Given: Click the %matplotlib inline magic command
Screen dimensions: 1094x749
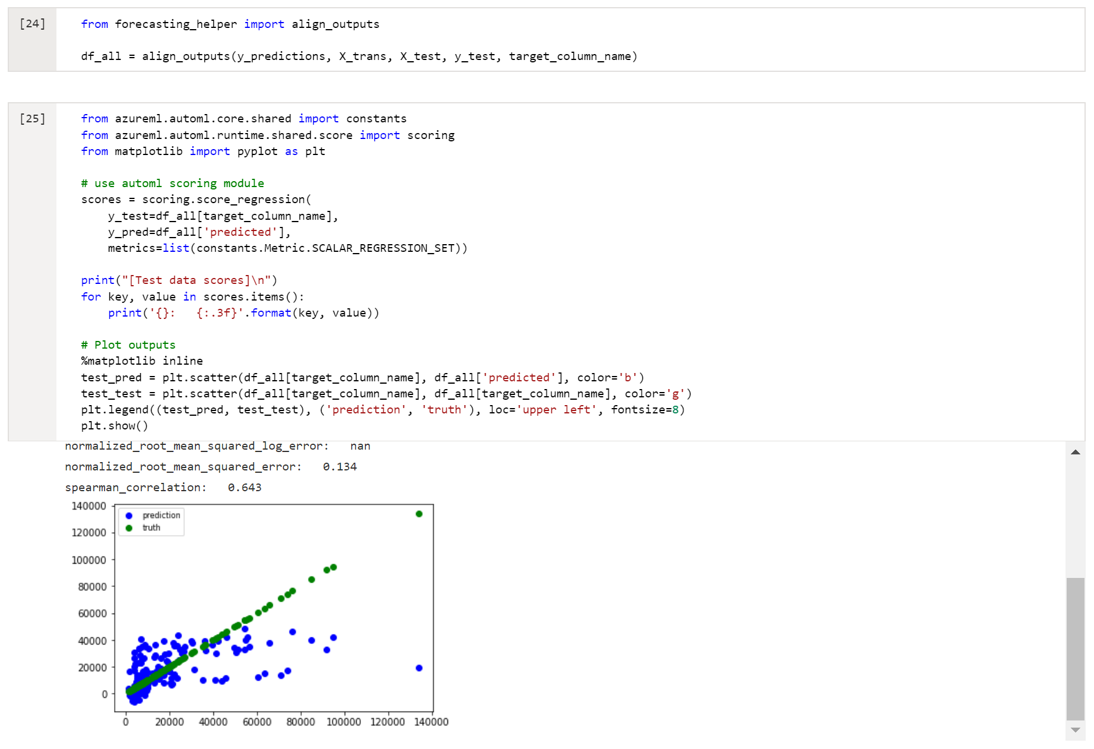Looking at the screenshot, I should click(x=141, y=361).
